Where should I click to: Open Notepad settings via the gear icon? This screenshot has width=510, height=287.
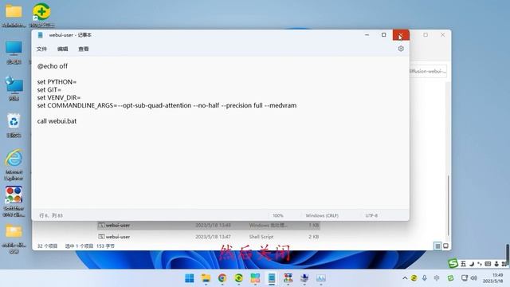click(x=401, y=49)
